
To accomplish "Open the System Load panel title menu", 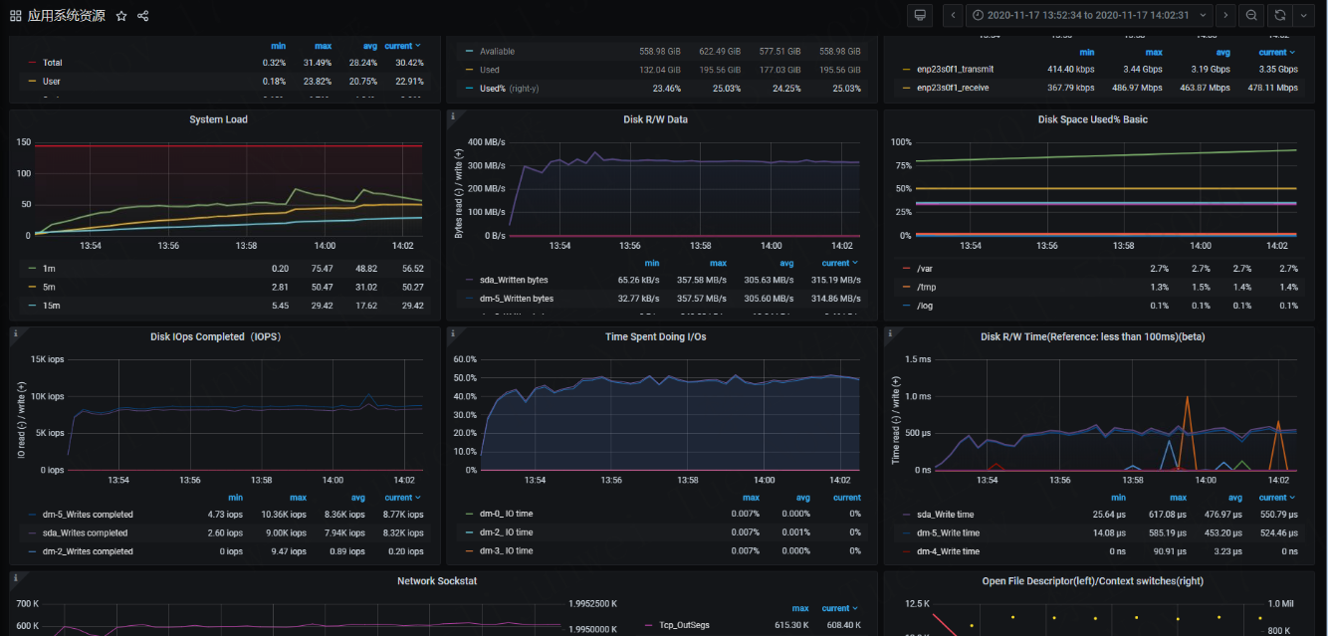I will 218,119.
